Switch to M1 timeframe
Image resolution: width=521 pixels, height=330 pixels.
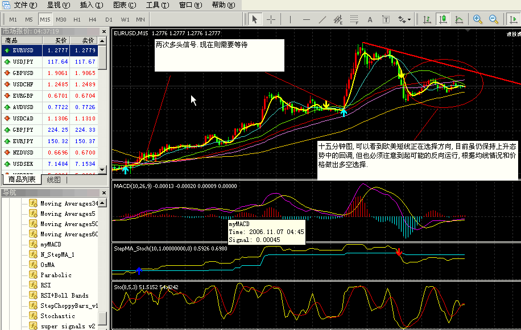[13, 19]
